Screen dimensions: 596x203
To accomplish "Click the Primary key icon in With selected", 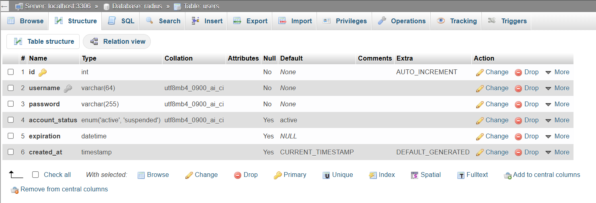I will pos(277,175).
